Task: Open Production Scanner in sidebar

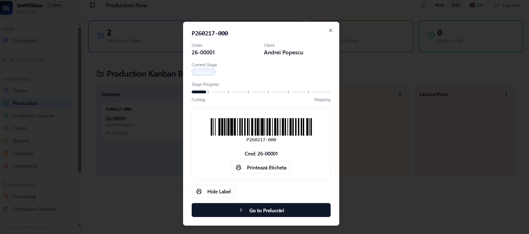Action: (33, 116)
